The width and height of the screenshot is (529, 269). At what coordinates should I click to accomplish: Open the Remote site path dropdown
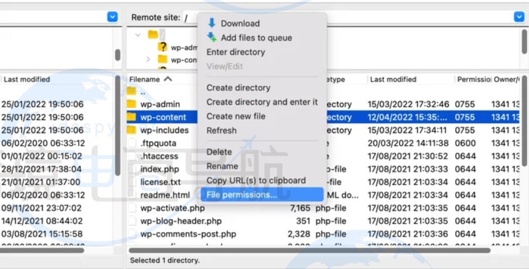coord(518,17)
